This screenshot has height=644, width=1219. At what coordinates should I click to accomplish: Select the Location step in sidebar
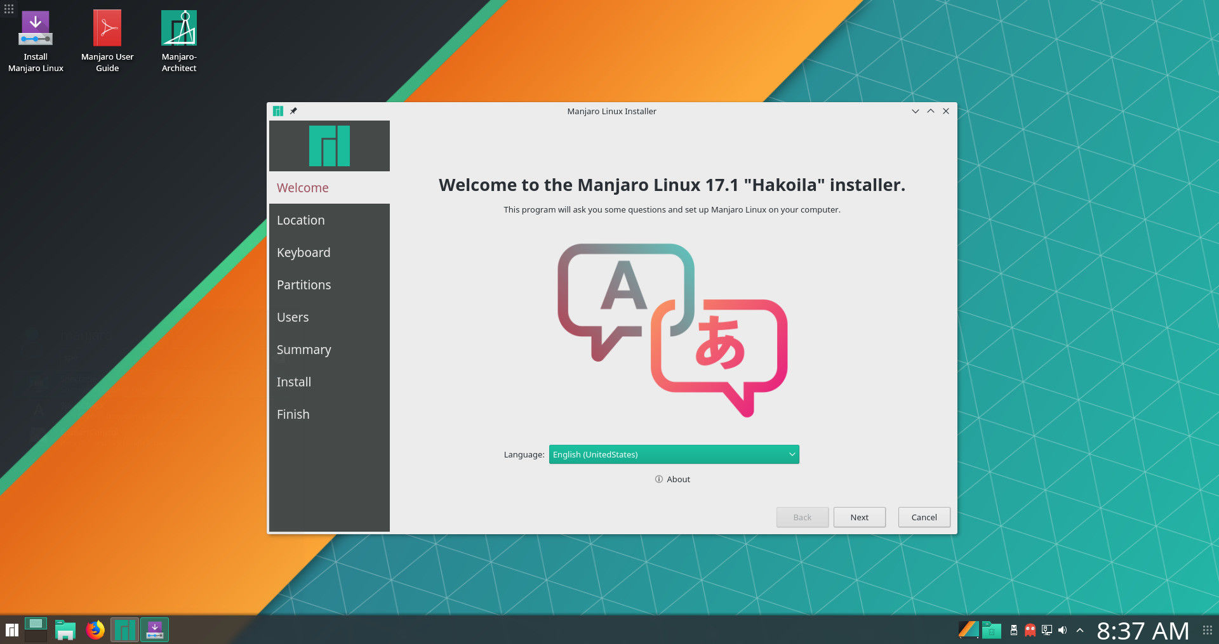pyautogui.click(x=330, y=220)
